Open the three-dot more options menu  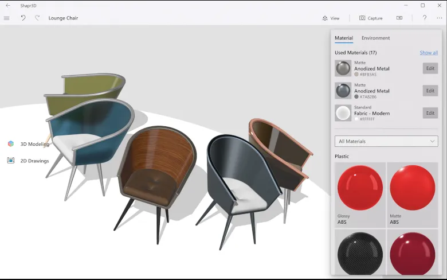pos(440,18)
